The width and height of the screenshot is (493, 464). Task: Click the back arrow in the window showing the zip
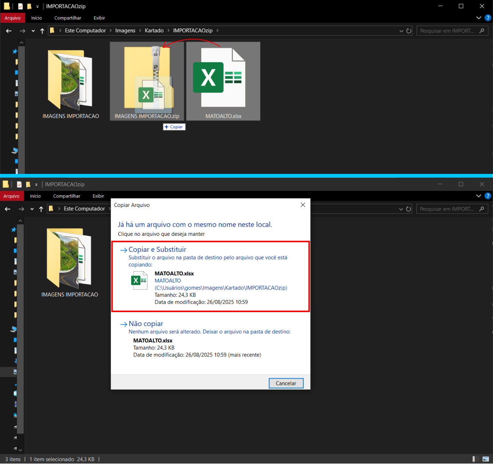(x=9, y=31)
